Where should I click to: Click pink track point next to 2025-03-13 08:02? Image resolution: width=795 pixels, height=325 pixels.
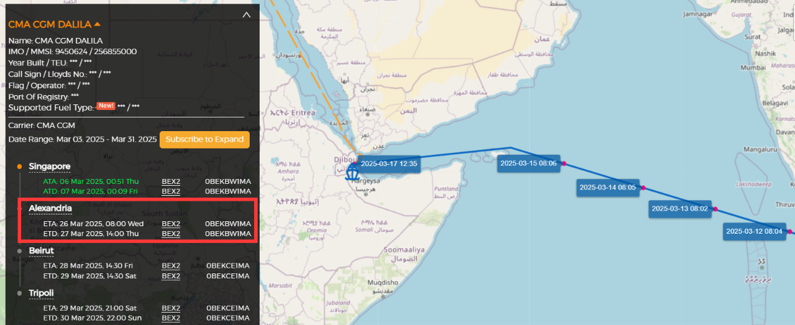tap(715, 209)
